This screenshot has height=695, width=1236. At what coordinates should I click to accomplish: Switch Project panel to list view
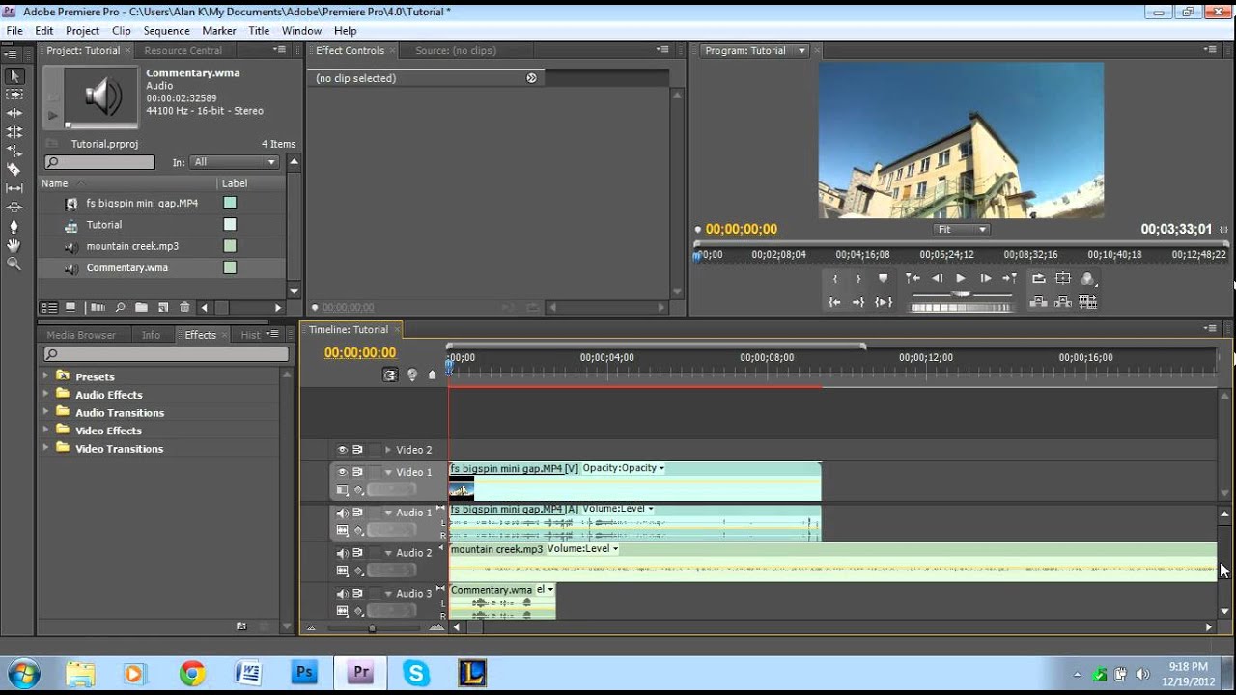50,308
